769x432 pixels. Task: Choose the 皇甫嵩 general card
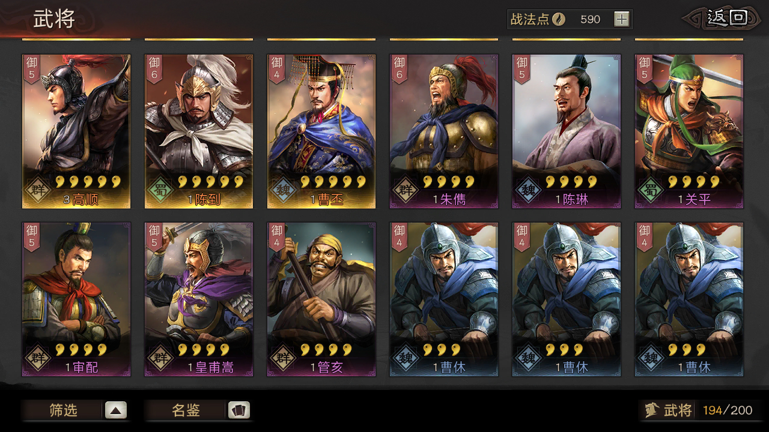[199, 299]
